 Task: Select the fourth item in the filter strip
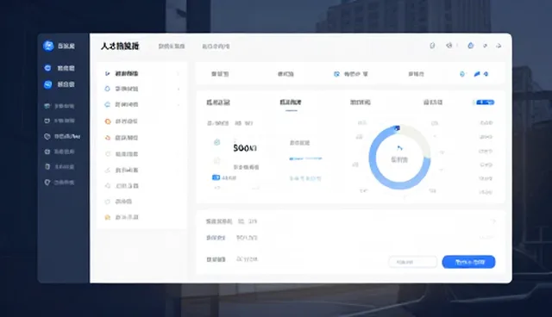(x=416, y=74)
